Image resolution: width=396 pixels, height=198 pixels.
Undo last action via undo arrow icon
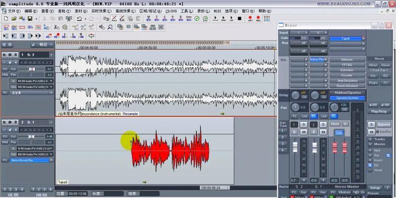[x=79, y=19]
